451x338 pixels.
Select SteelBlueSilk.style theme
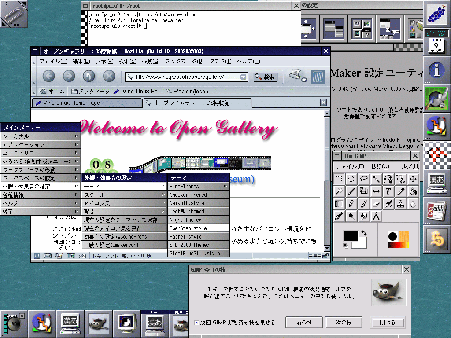[x=199, y=253]
